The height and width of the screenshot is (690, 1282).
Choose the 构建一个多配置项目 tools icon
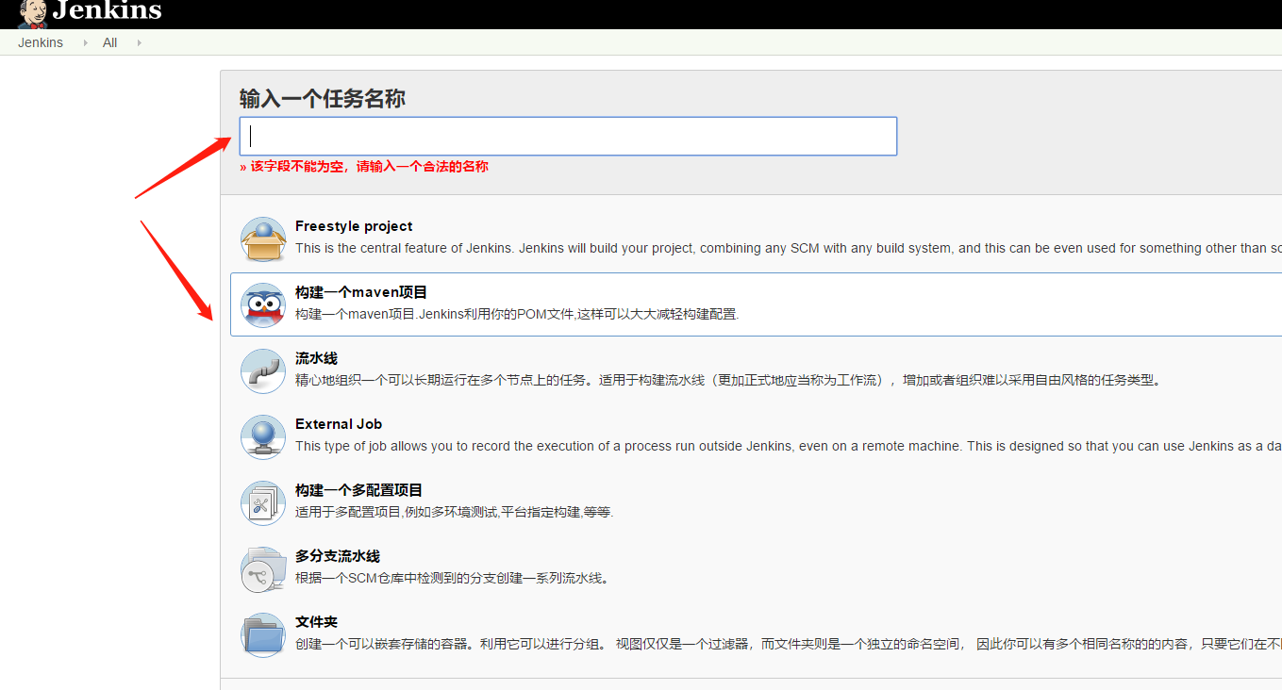[x=263, y=503]
